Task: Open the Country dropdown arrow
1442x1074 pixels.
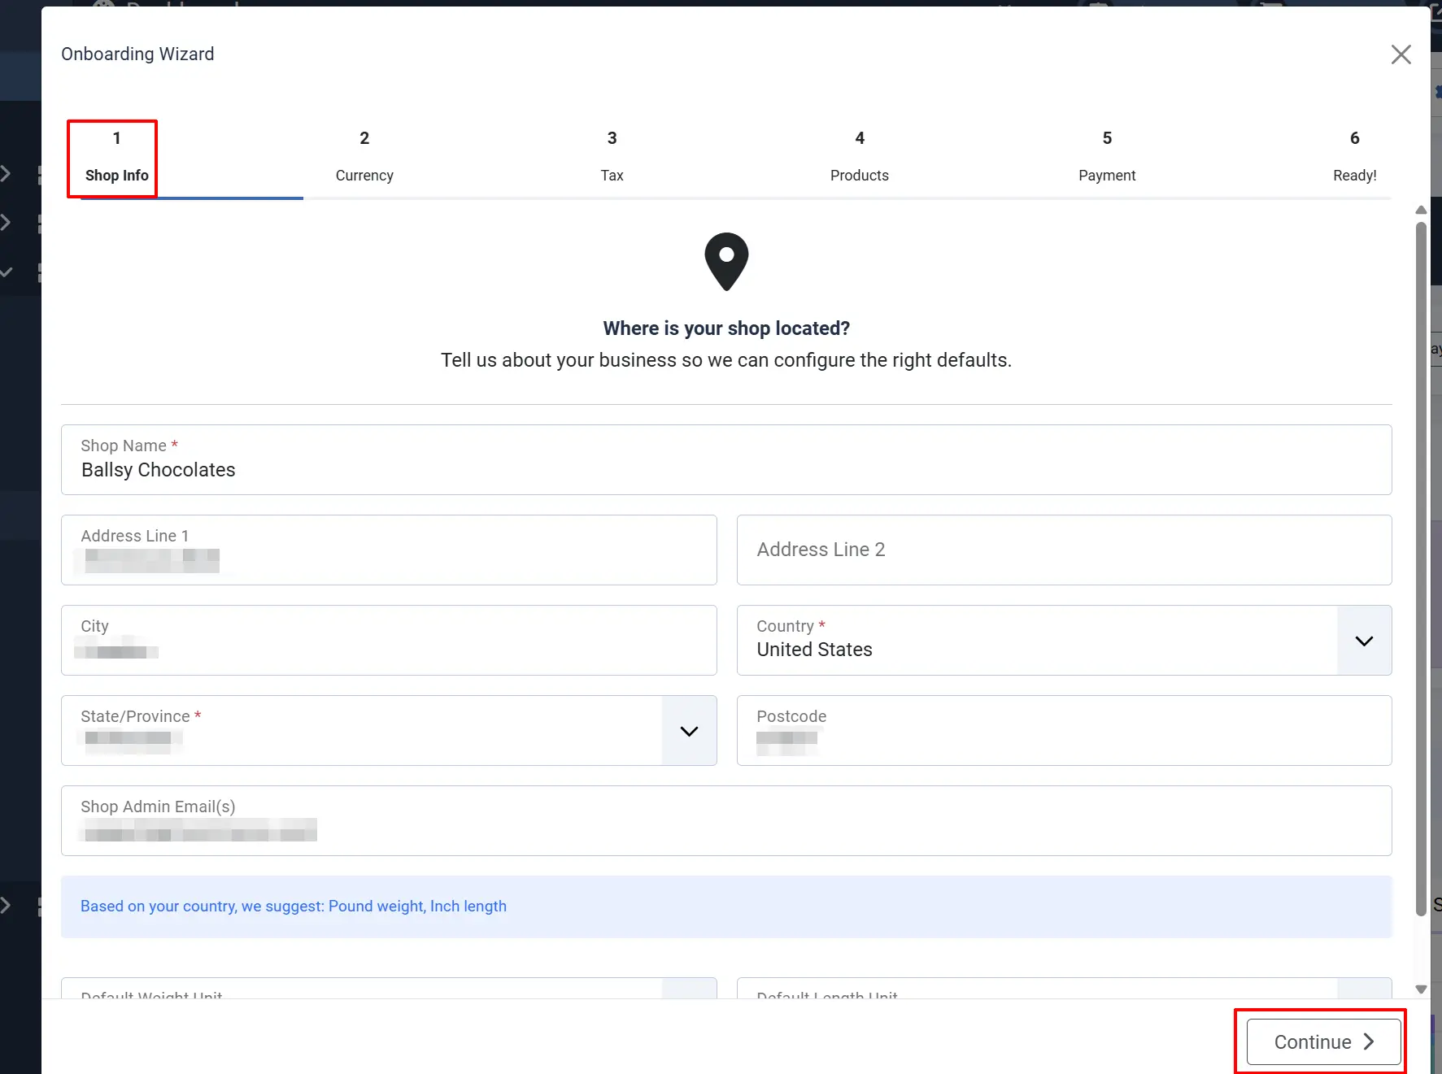Action: (1364, 641)
